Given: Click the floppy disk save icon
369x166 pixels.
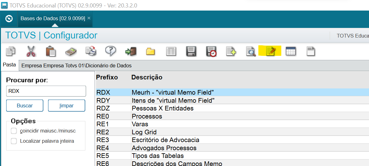Looking at the screenshot, I should coord(191,51).
